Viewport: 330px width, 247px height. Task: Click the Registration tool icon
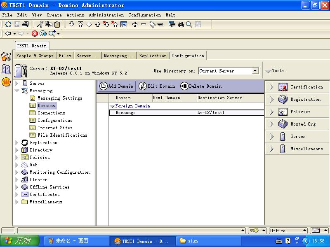(x=283, y=99)
